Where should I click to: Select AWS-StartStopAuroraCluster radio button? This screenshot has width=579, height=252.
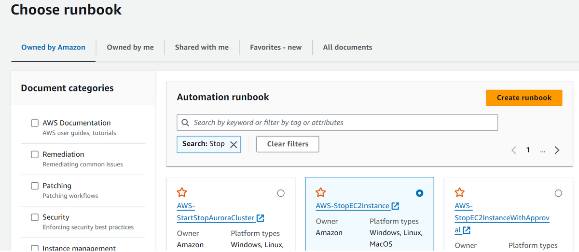pos(281,193)
